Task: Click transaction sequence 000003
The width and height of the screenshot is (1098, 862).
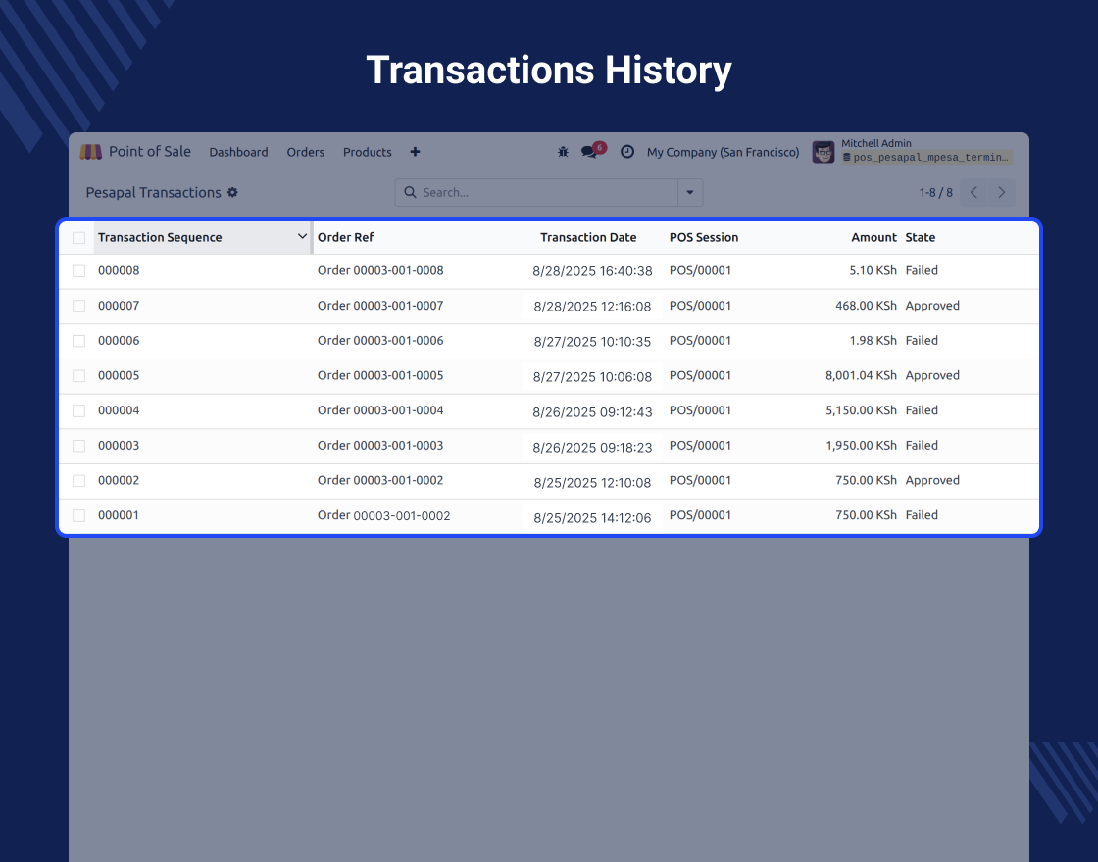Action: click(x=119, y=446)
